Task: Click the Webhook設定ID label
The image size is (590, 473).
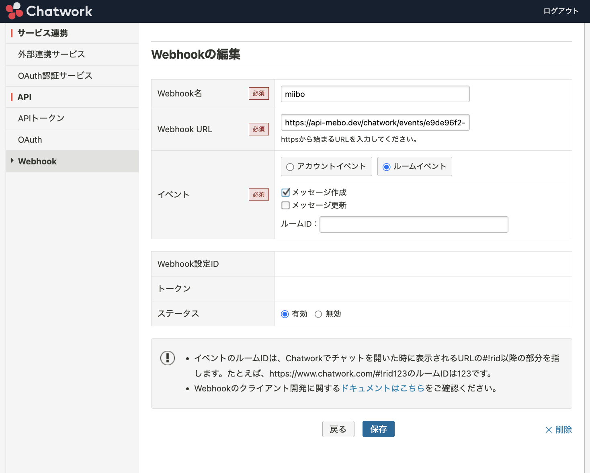Action: (x=188, y=264)
